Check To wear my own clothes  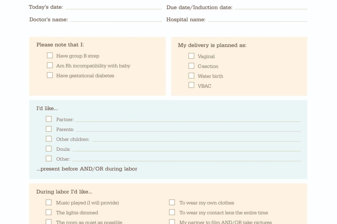coord(172,202)
